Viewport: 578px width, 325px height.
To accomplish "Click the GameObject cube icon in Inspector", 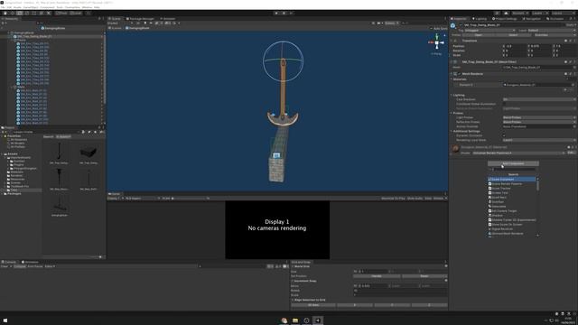I will coord(453,25).
